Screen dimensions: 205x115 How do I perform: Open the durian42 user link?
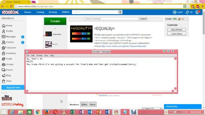click(x=103, y=96)
